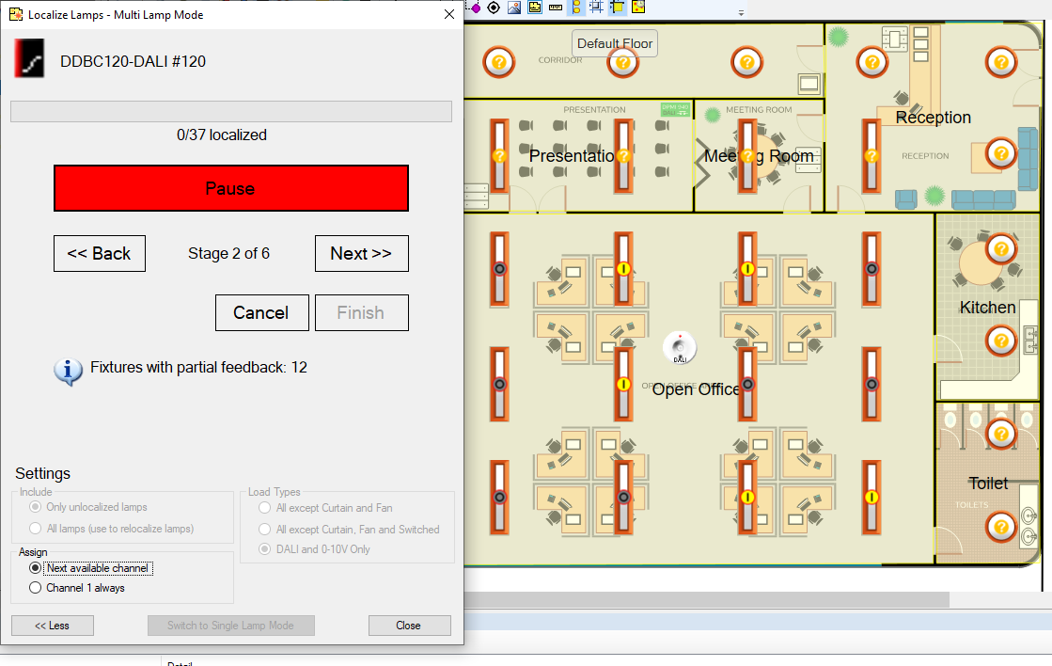Click the DALI device icon in the Open Office

point(679,347)
